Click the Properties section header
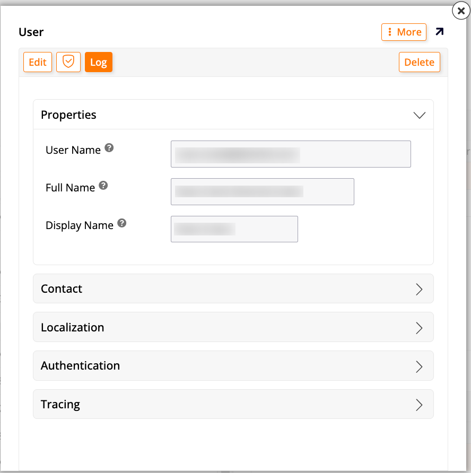 [68, 115]
